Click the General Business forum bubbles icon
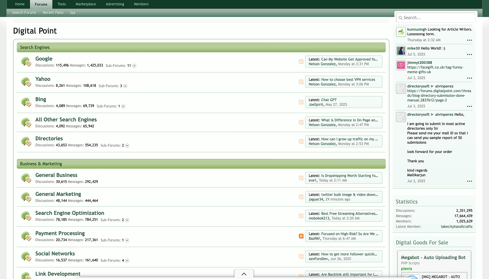 [x=26, y=178]
